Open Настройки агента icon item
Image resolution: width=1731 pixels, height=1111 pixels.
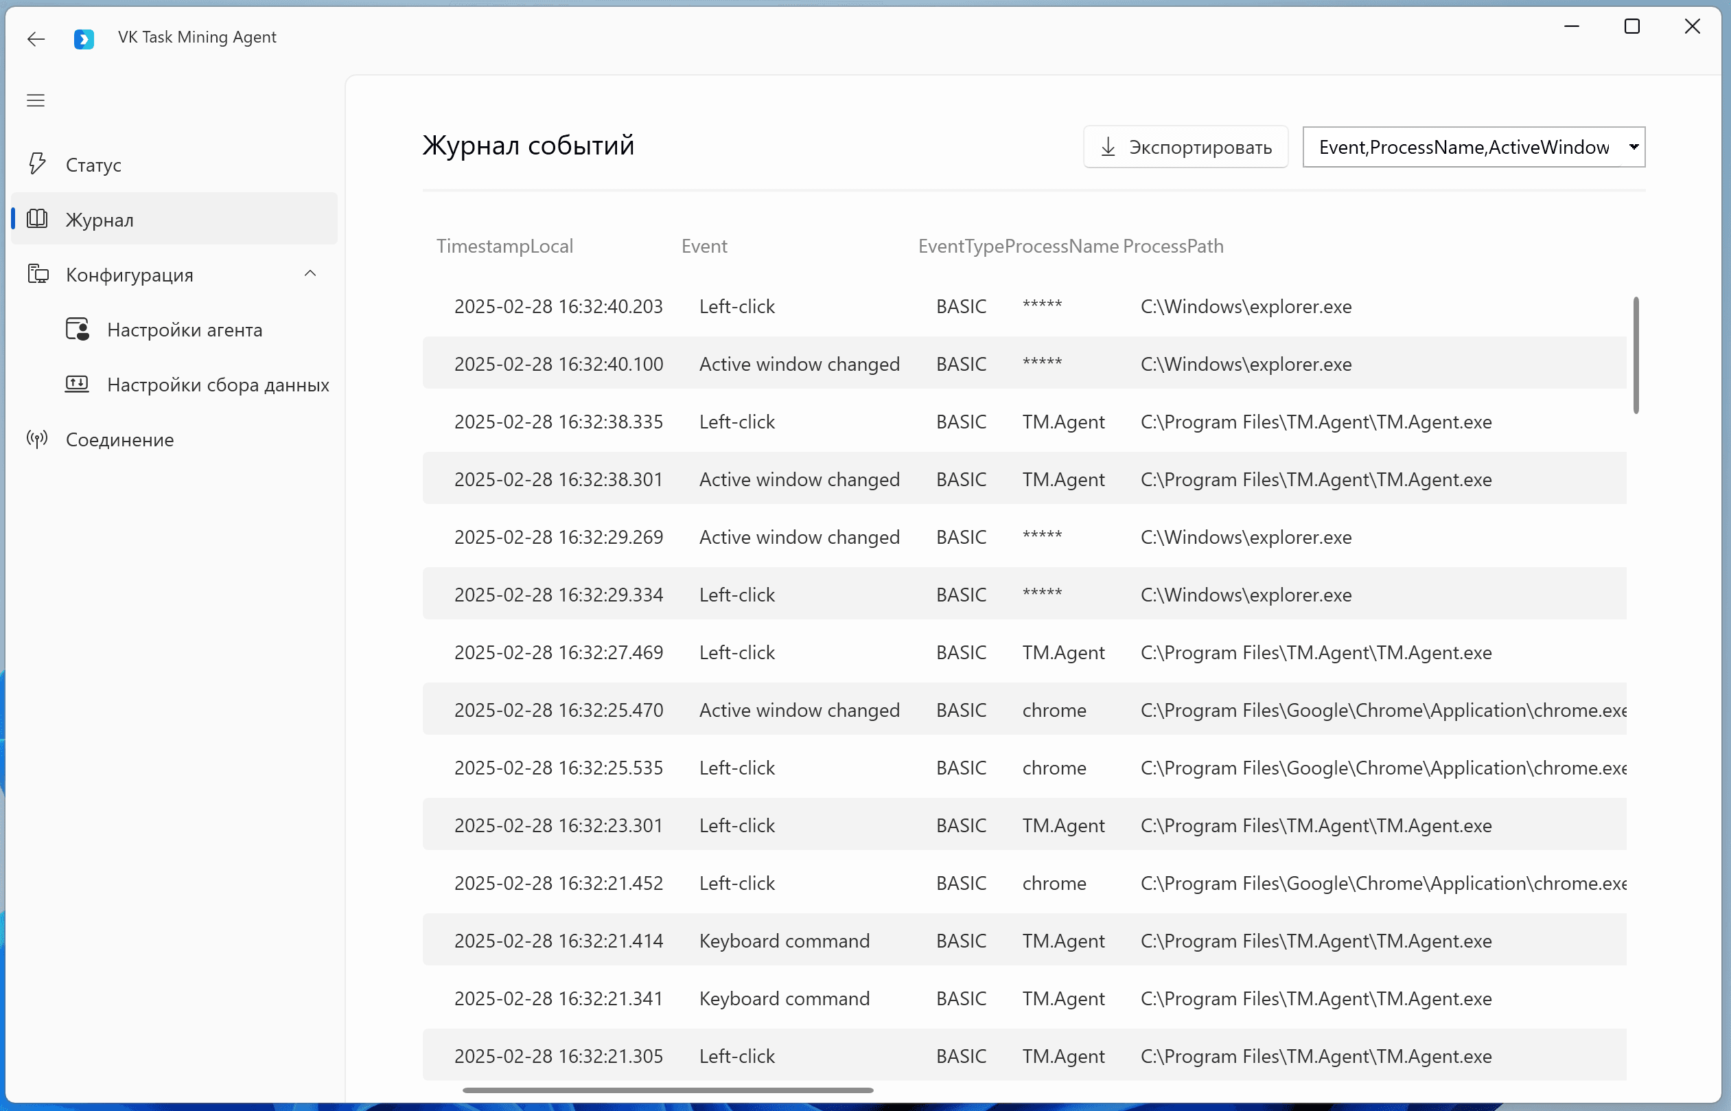click(x=77, y=330)
